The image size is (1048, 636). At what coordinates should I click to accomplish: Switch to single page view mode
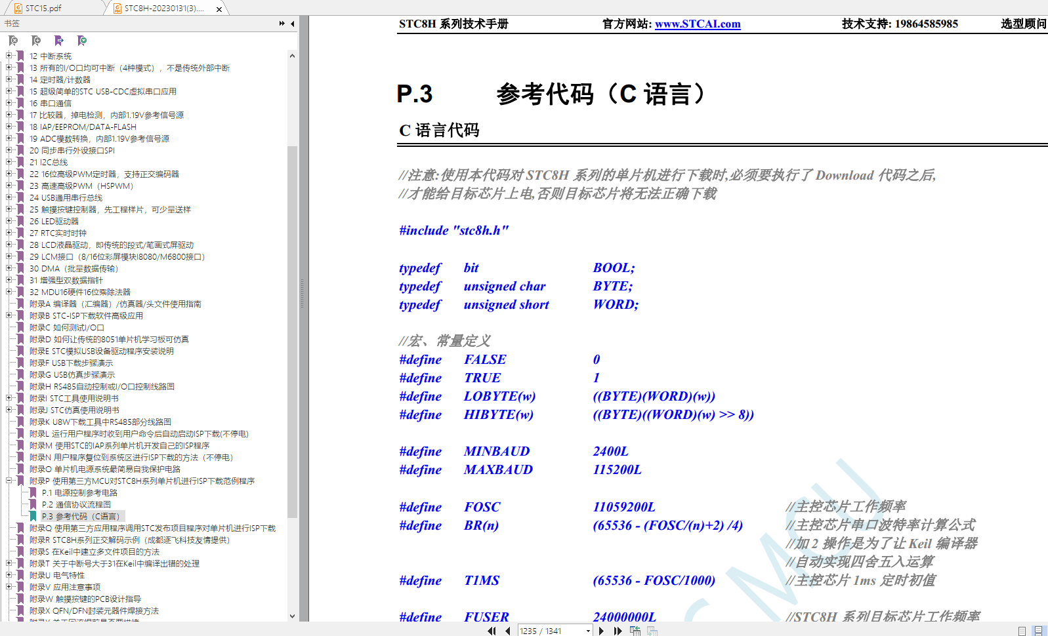pyautogui.click(x=1022, y=631)
